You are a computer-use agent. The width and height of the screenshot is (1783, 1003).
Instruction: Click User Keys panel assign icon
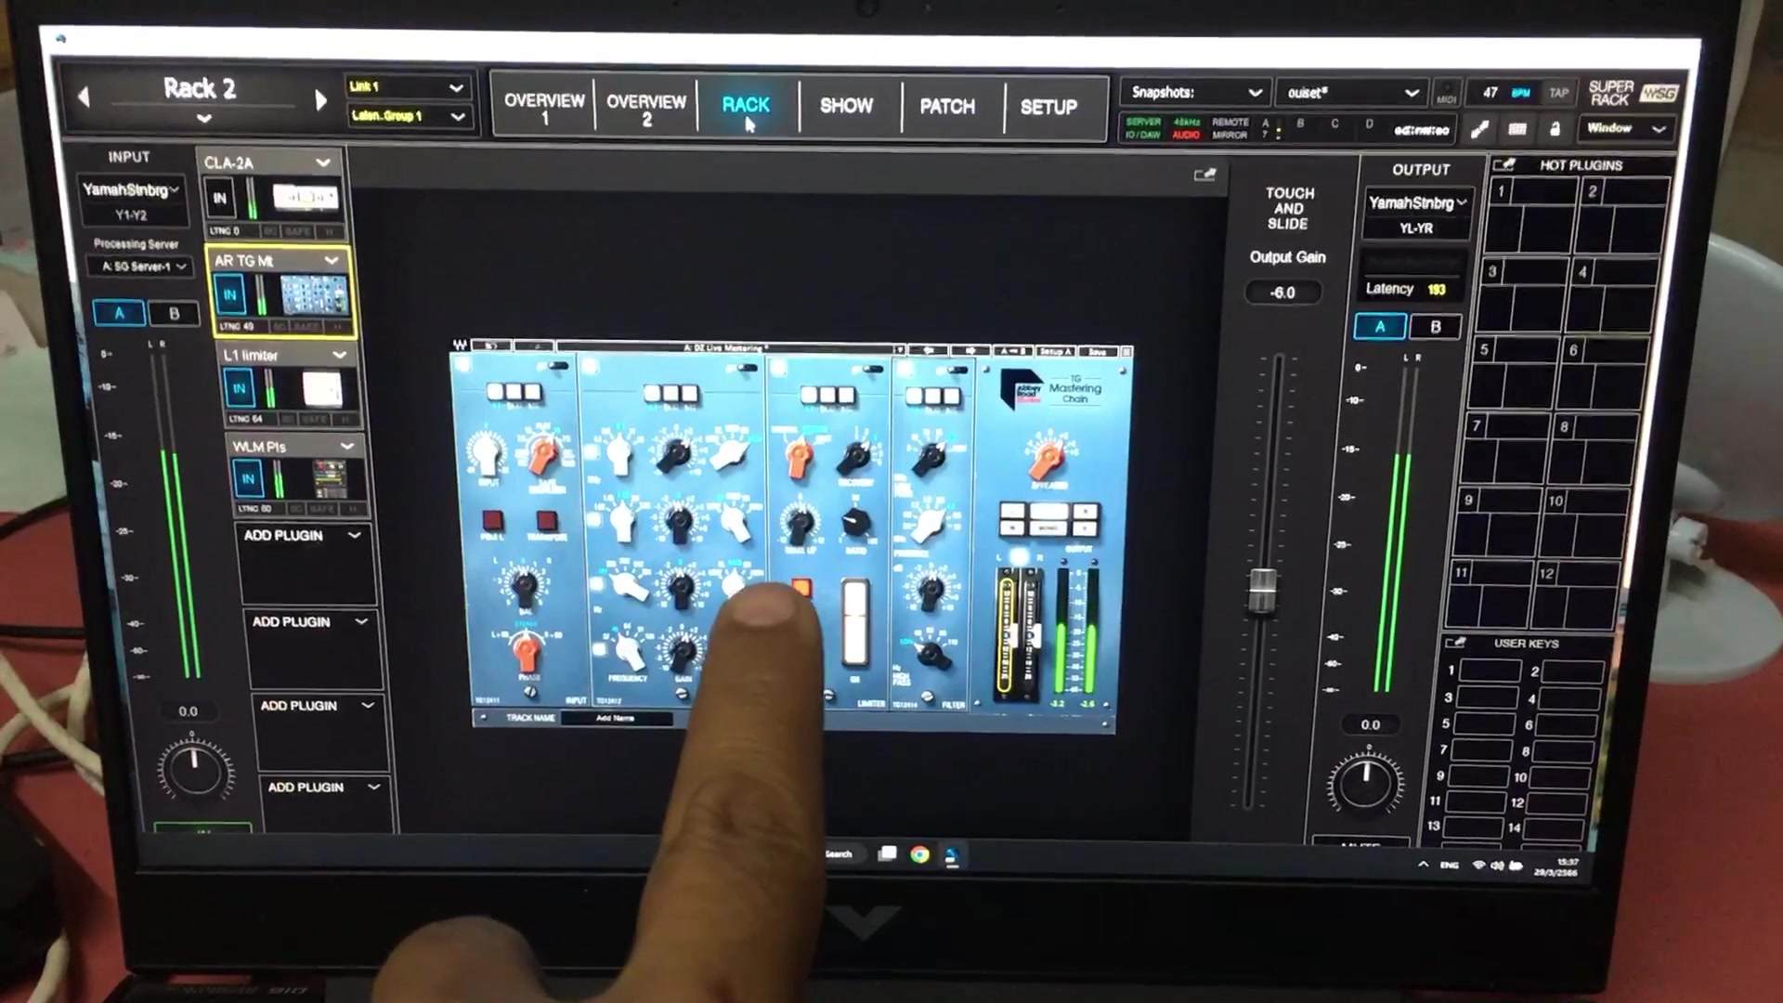[1455, 643]
